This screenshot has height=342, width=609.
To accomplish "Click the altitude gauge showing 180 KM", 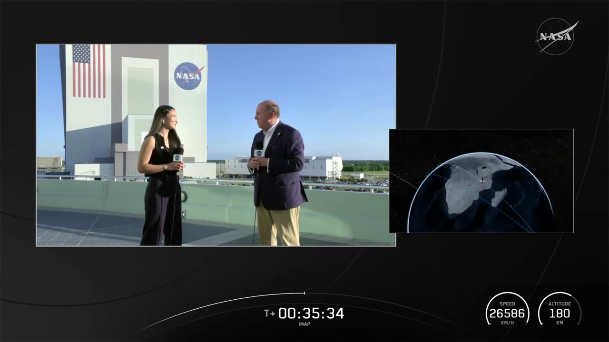I will (560, 309).
